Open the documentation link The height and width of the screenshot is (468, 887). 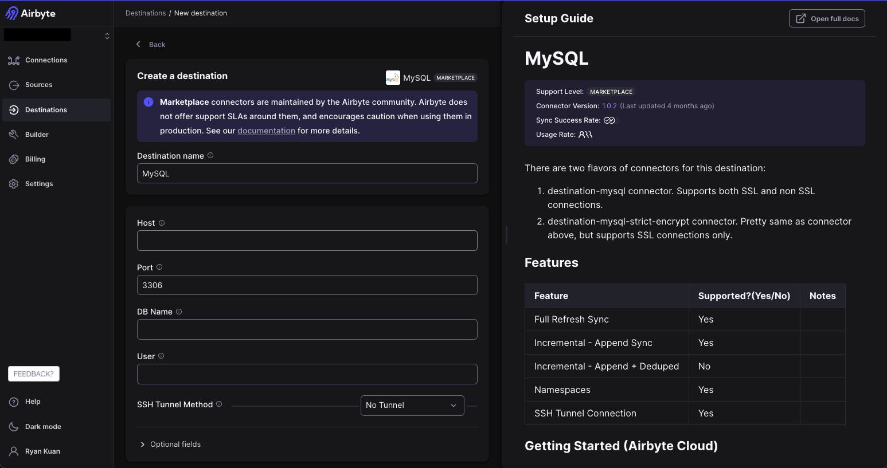point(266,130)
